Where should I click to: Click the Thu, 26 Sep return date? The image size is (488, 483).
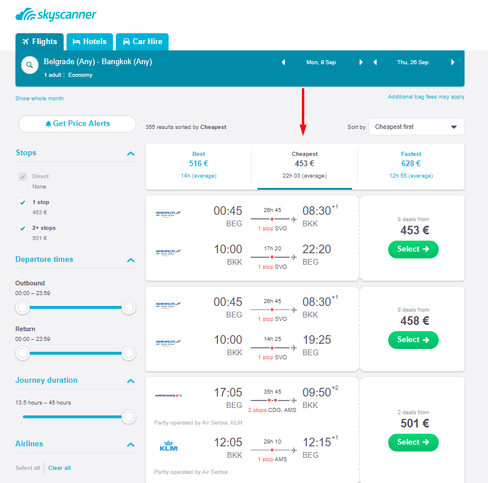(x=413, y=62)
